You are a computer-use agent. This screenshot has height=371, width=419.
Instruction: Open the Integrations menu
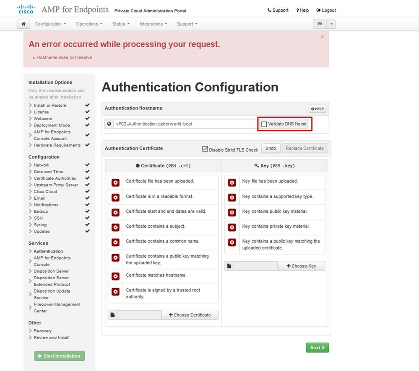(x=153, y=24)
